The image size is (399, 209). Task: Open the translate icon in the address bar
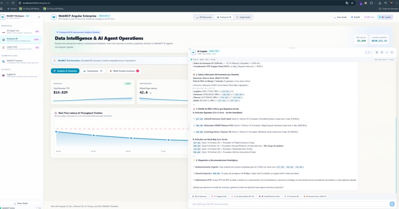[x=347, y=3]
